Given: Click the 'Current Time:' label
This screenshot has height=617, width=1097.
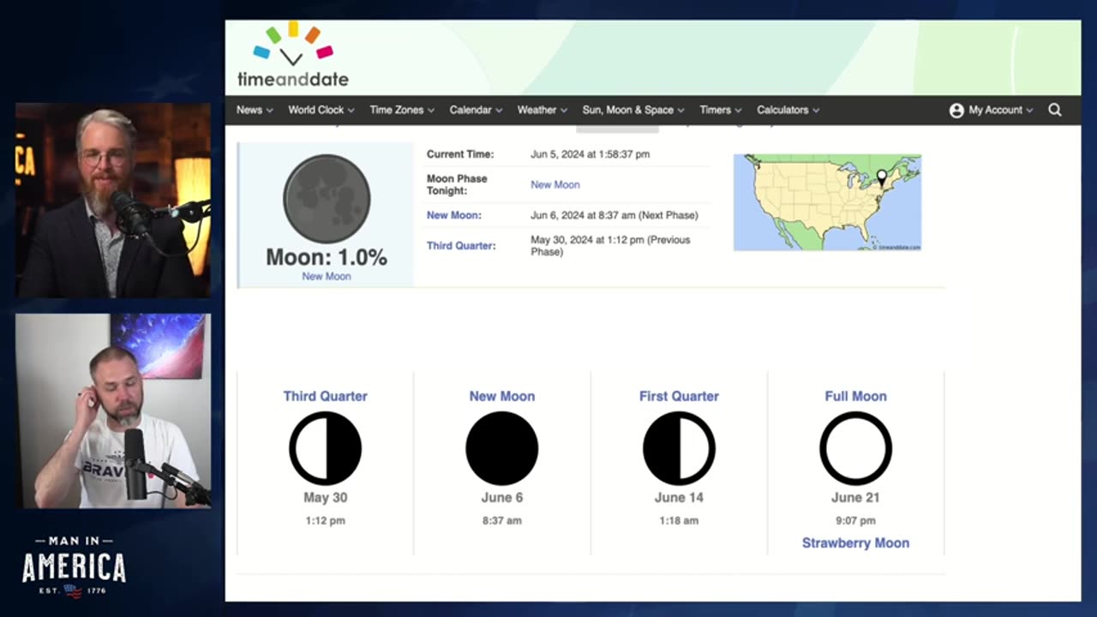Looking at the screenshot, I should (460, 154).
